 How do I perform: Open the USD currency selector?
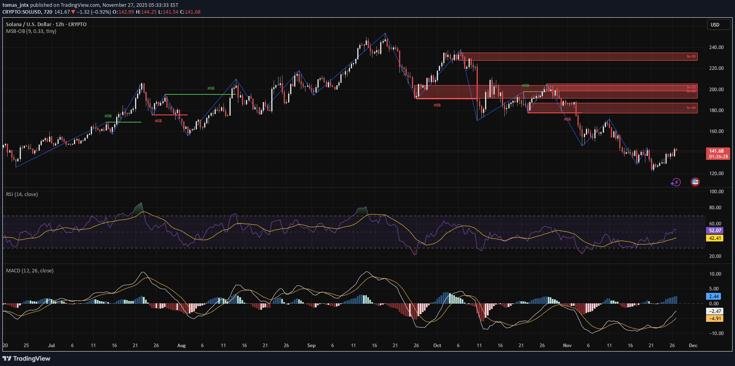coord(718,25)
